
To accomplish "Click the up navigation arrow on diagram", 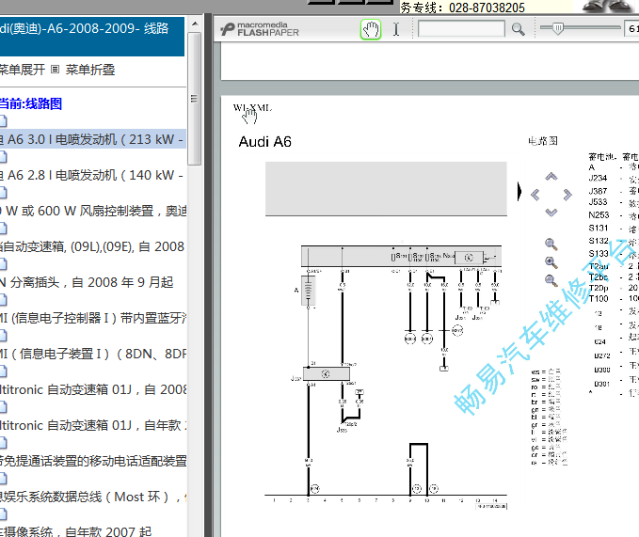I will pyautogui.click(x=551, y=177).
